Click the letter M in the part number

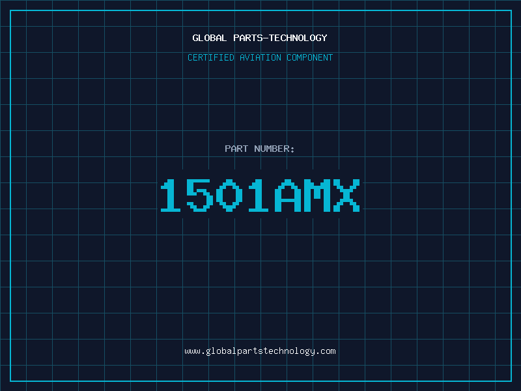pyautogui.click(x=317, y=195)
